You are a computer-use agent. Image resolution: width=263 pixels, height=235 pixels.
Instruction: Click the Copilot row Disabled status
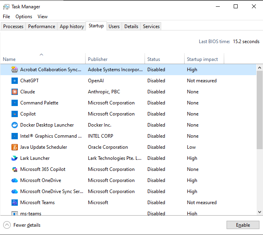click(x=156, y=114)
